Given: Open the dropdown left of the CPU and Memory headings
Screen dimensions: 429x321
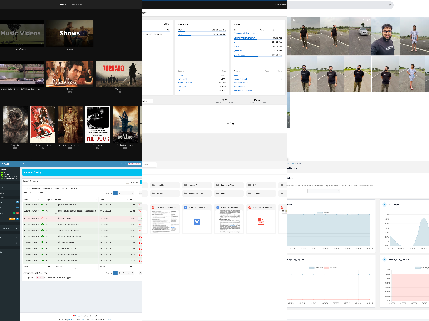Looking at the screenshot, I should 147,101.
